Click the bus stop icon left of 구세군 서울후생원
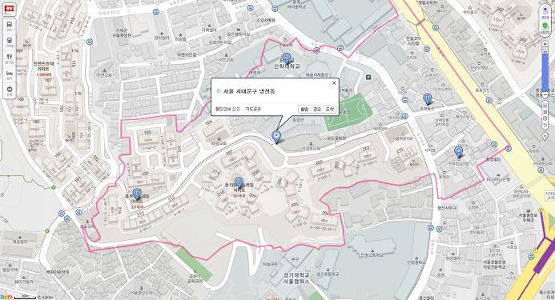 pyautogui.click(x=90, y=42)
